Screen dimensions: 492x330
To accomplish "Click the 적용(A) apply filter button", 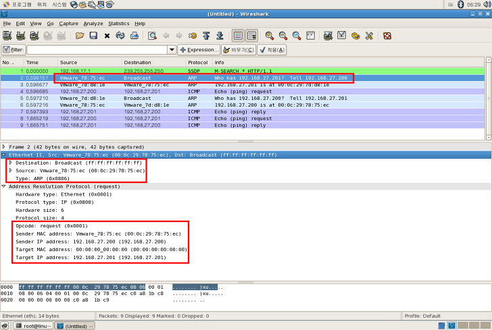I will (272, 50).
